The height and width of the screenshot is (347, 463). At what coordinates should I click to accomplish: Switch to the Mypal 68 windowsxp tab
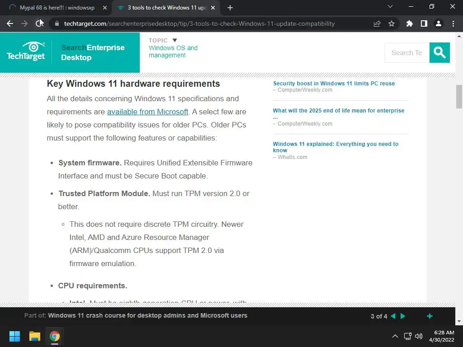point(57,8)
